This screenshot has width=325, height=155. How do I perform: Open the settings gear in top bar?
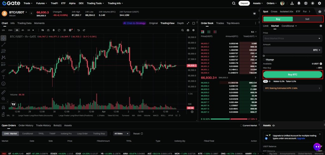click(x=319, y=3)
